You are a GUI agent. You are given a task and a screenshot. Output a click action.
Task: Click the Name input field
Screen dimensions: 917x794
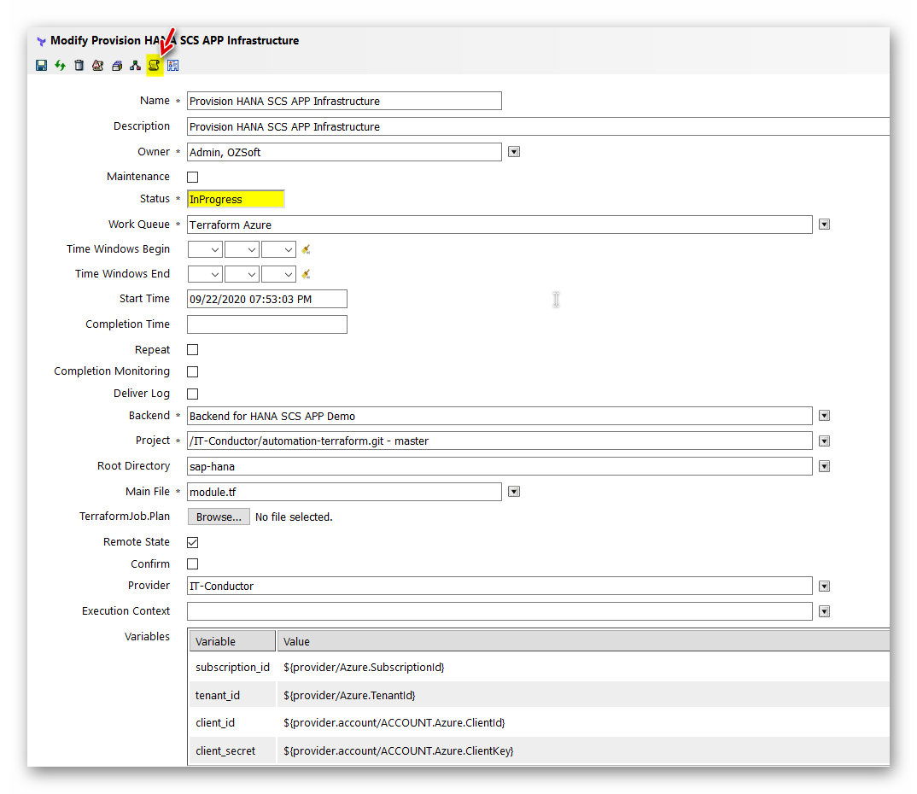(x=344, y=101)
